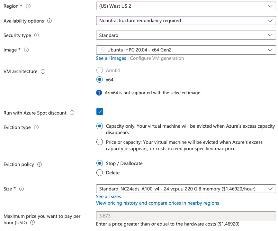The height and width of the screenshot is (231, 278).
Task: Click View pricing history and compare prices
Action: 157,203
